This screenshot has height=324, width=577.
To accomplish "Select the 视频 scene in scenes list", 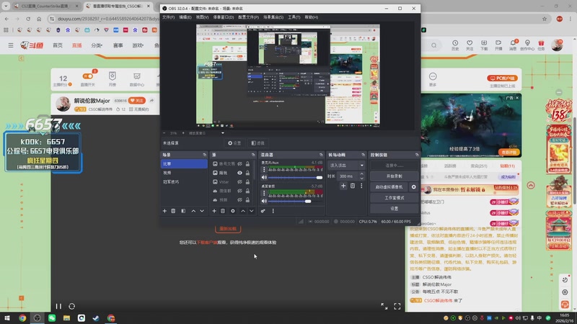I will pos(184,173).
